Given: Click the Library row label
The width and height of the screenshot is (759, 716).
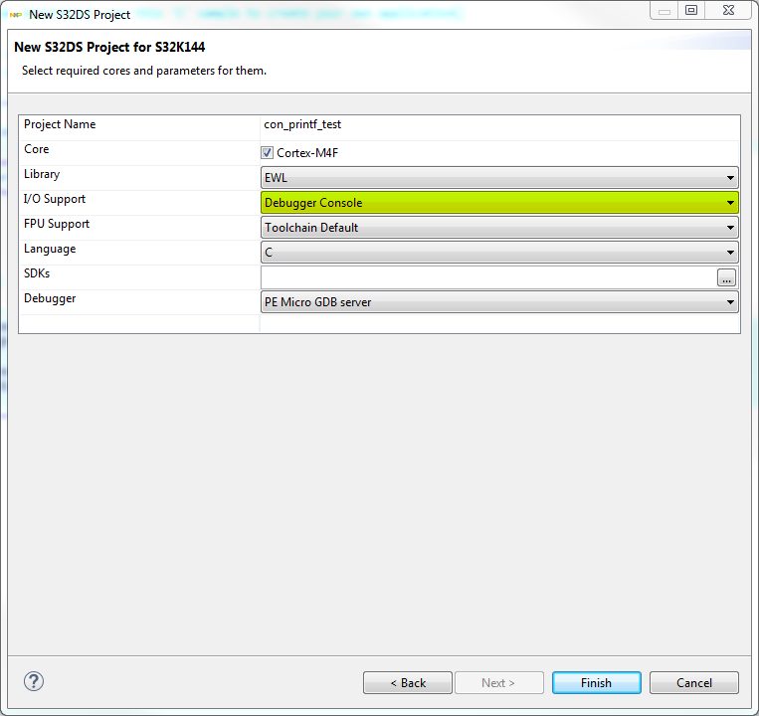Looking at the screenshot, I should [42, 174].
